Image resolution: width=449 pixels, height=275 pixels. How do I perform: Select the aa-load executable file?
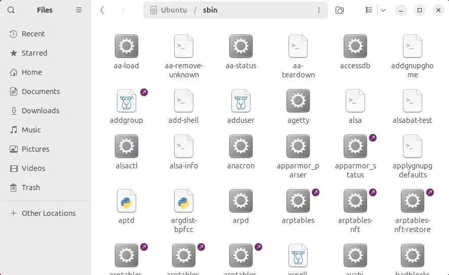(x=126, y=52)
